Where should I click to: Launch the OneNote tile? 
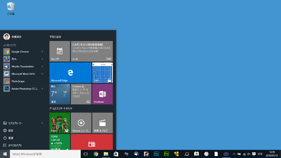102,94
